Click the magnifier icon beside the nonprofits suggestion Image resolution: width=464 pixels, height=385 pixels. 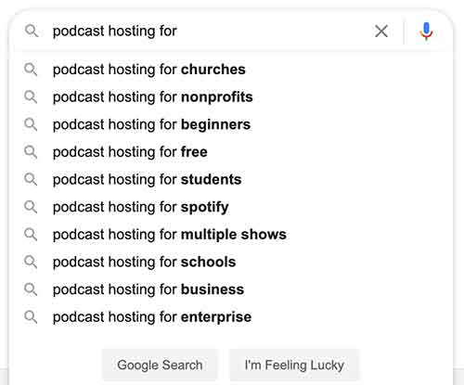31,96
